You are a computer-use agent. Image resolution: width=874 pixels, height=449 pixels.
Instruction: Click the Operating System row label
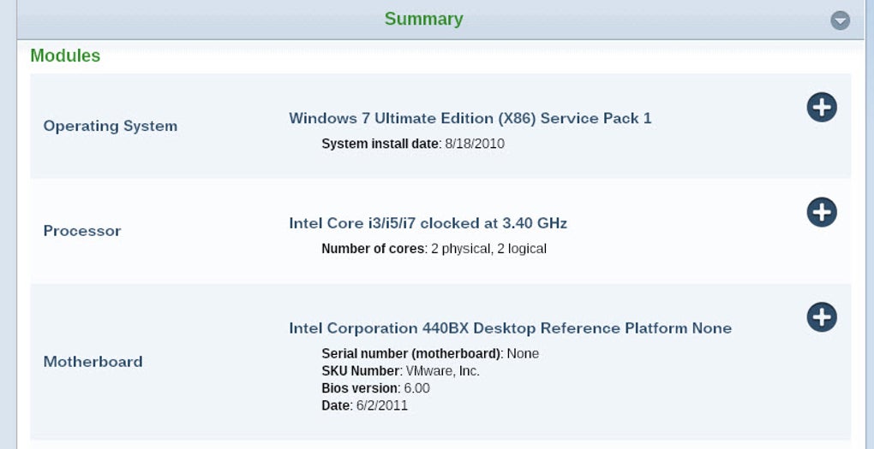111,126
